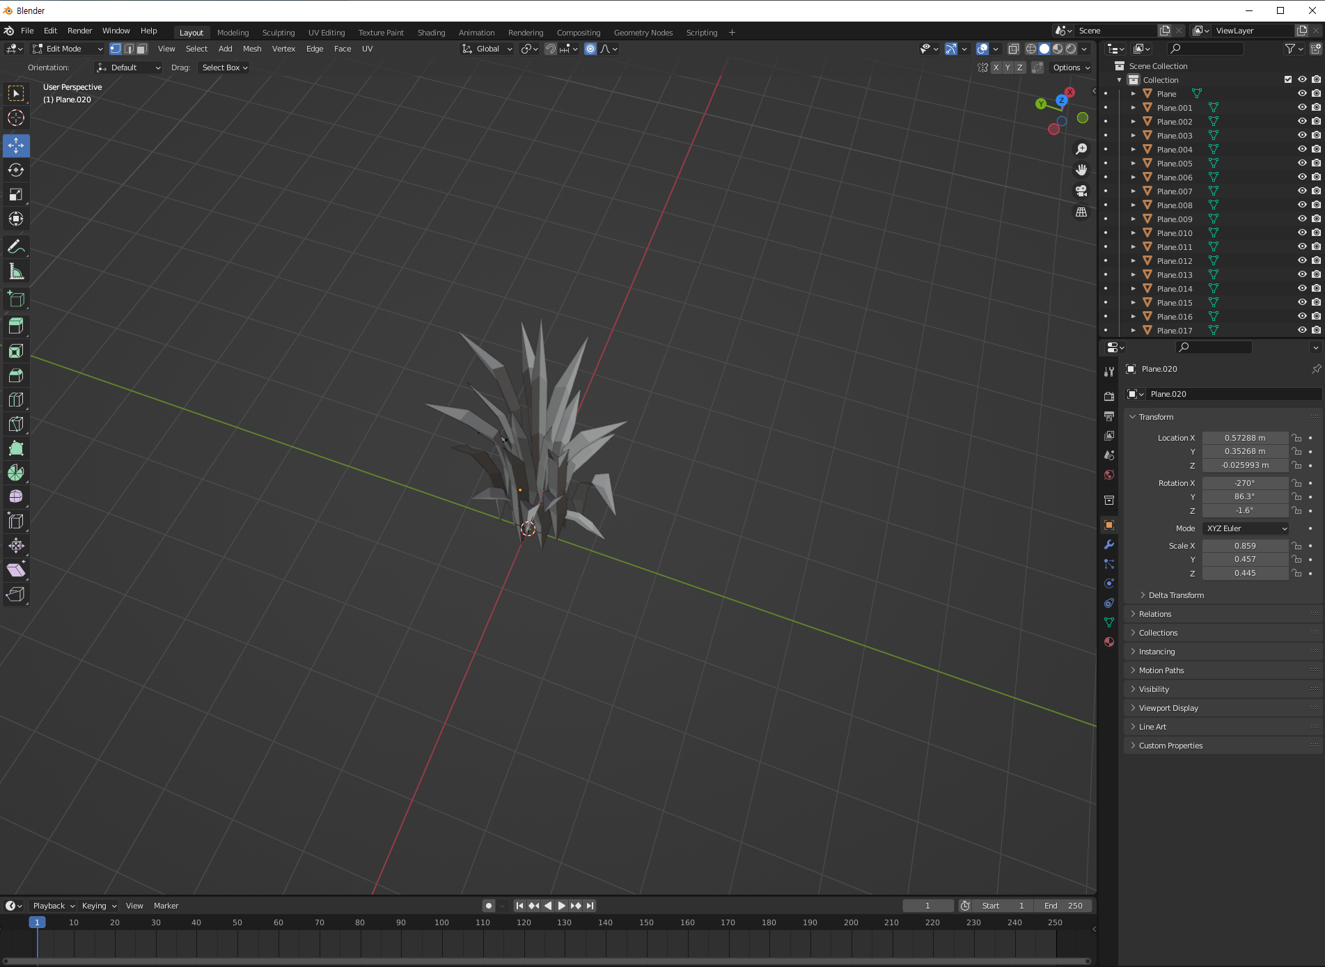
Task: Select the Add Cube tool
Action: [x=16, y=299]
